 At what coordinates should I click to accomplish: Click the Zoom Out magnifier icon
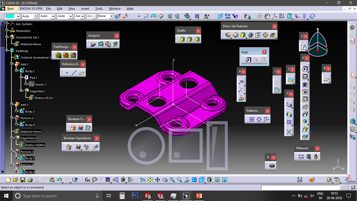point(179,180)
